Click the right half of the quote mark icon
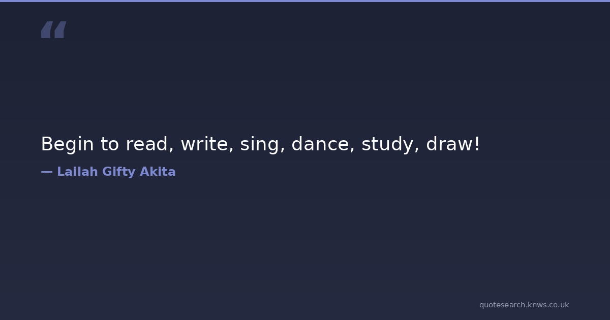The width and height of the screenshot is (610, 320). pos(60,30)
